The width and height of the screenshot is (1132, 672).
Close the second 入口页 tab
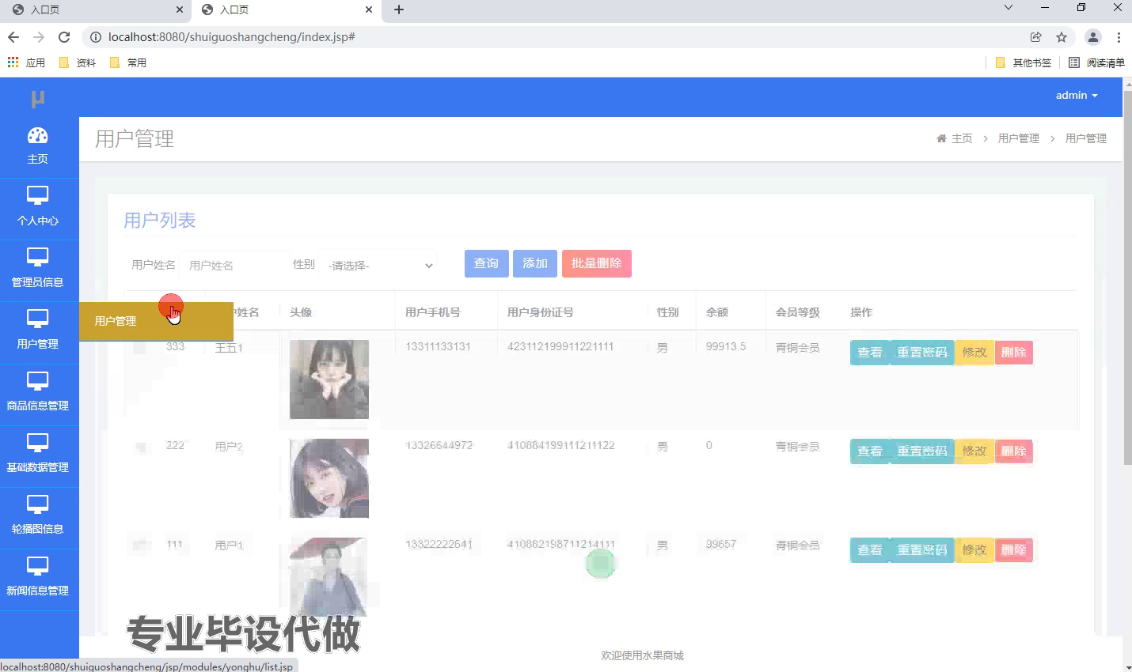369,9
